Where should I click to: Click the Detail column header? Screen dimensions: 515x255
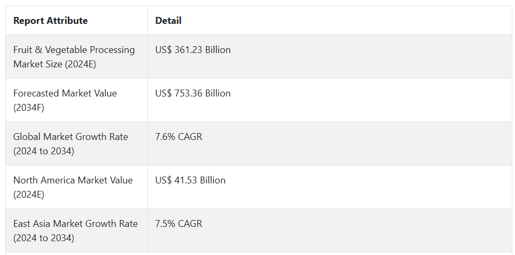168,21
